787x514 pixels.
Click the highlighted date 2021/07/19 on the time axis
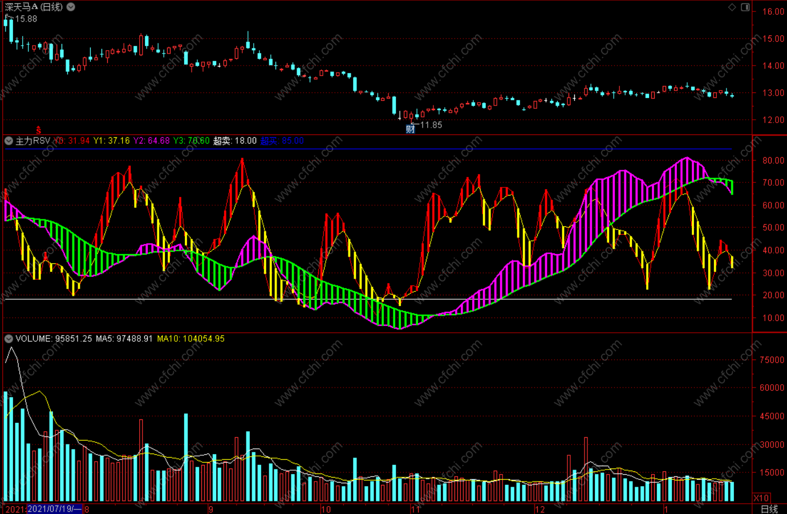[x=54, y=509]
